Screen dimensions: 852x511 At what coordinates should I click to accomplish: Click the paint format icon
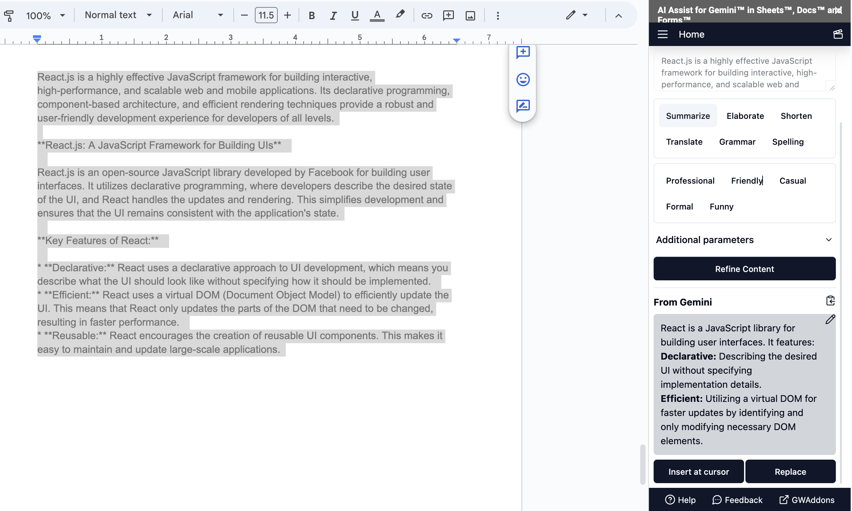(9, 15)
